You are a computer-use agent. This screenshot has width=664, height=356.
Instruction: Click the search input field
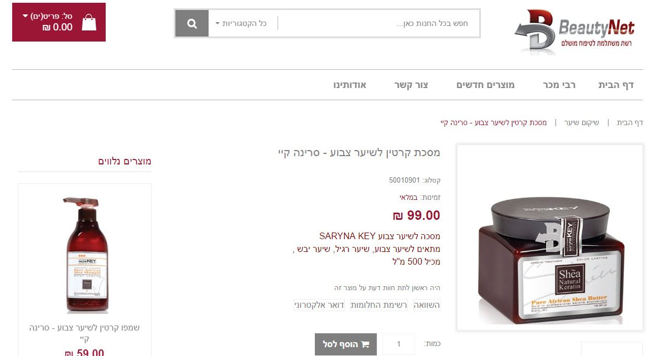coord(378,24)
